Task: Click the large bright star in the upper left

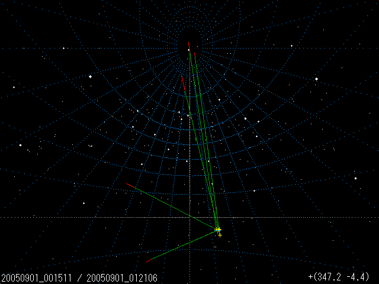Action: tap(90, 76)
